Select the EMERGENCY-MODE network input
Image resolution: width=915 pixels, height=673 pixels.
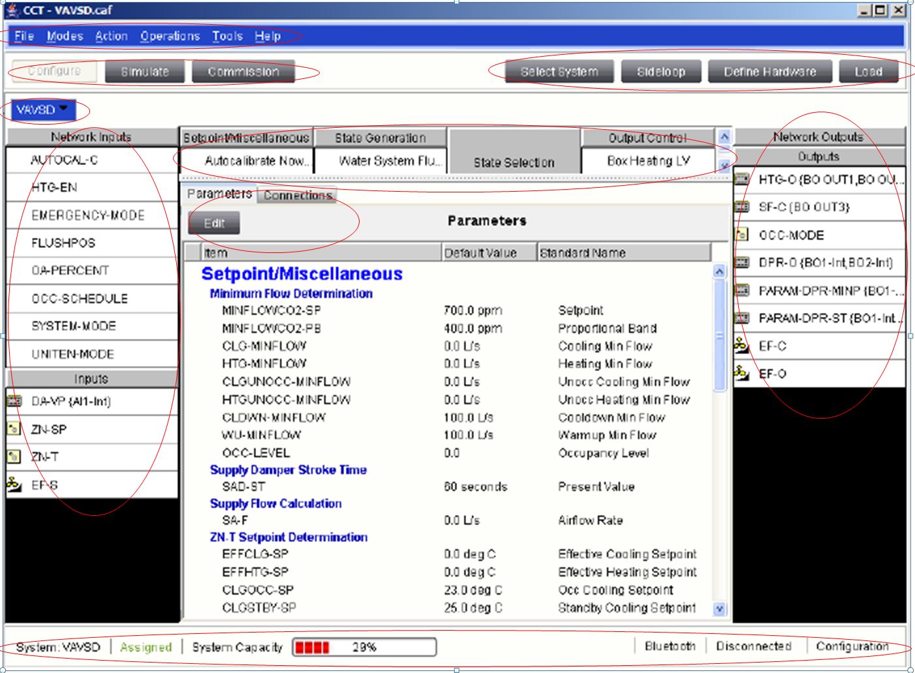(x=88, y=215)
